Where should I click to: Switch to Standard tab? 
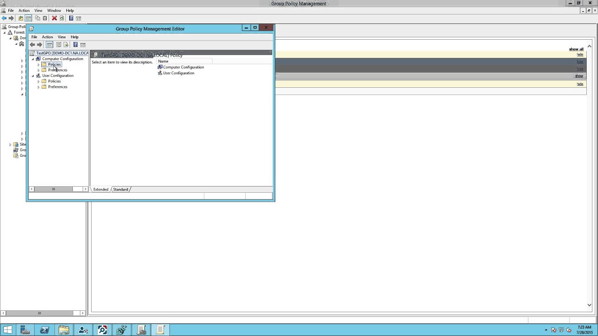pyautogui.click(x=121, y=189)
